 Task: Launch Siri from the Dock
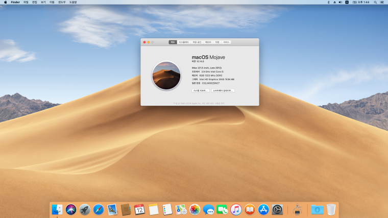[71, 210]
